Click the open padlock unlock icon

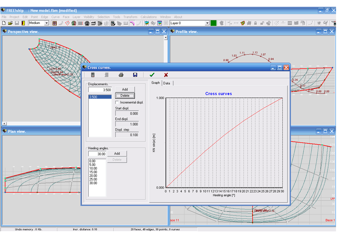[262, 23]
